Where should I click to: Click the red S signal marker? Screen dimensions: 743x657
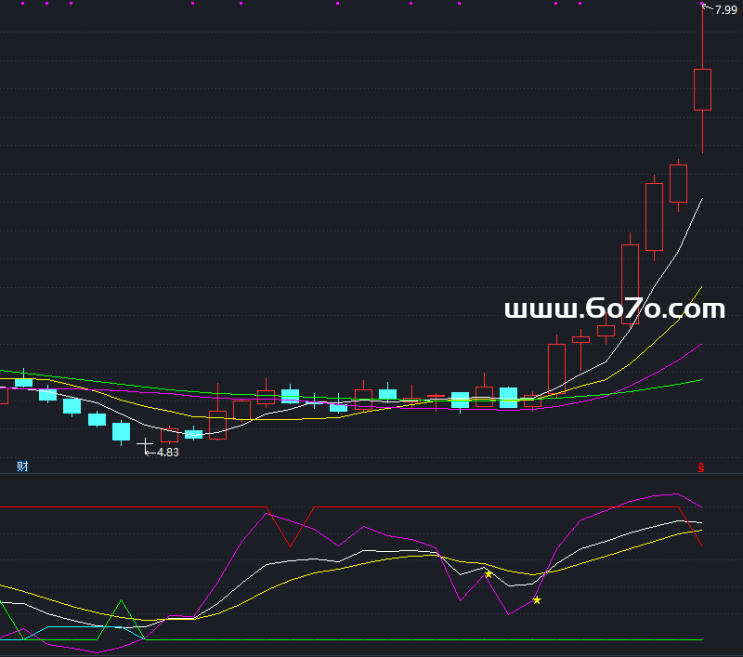tap(701, 467)
